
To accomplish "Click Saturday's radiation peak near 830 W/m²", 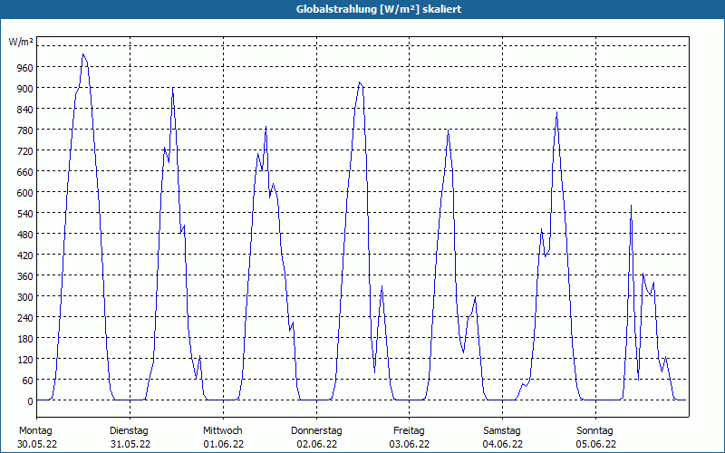I will point(556,112).
